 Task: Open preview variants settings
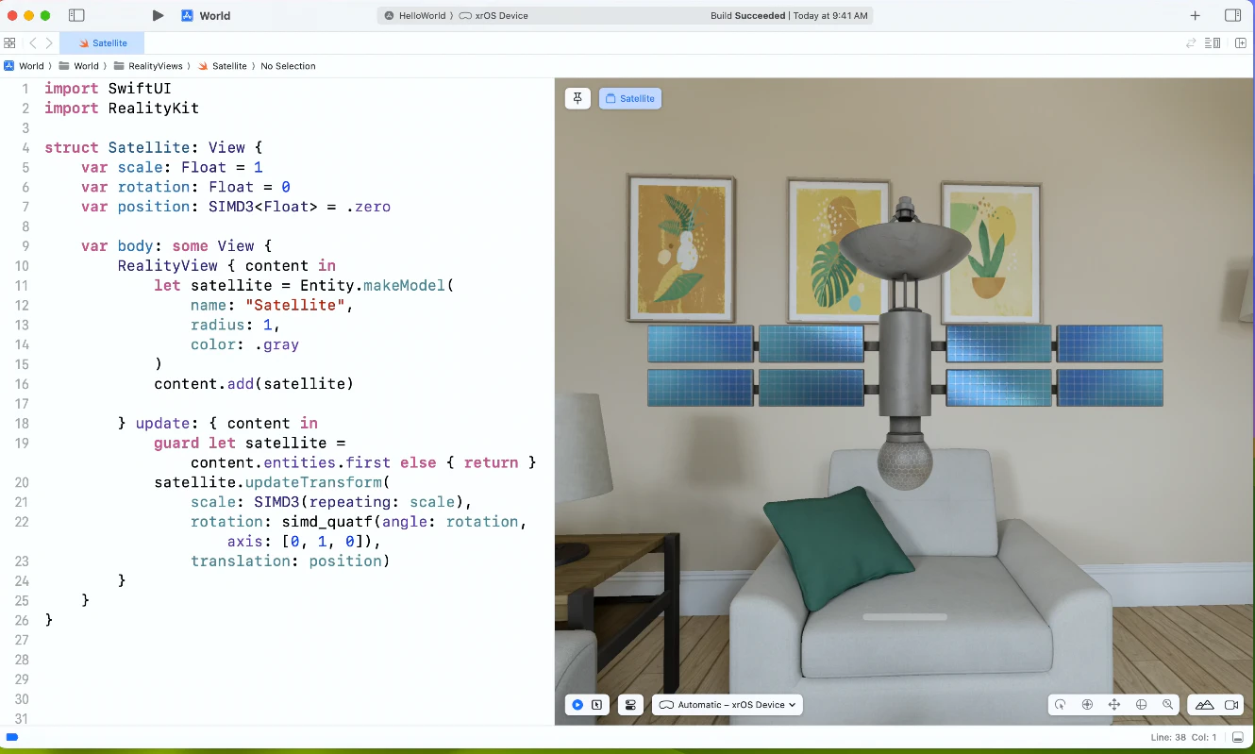[631, 705]
